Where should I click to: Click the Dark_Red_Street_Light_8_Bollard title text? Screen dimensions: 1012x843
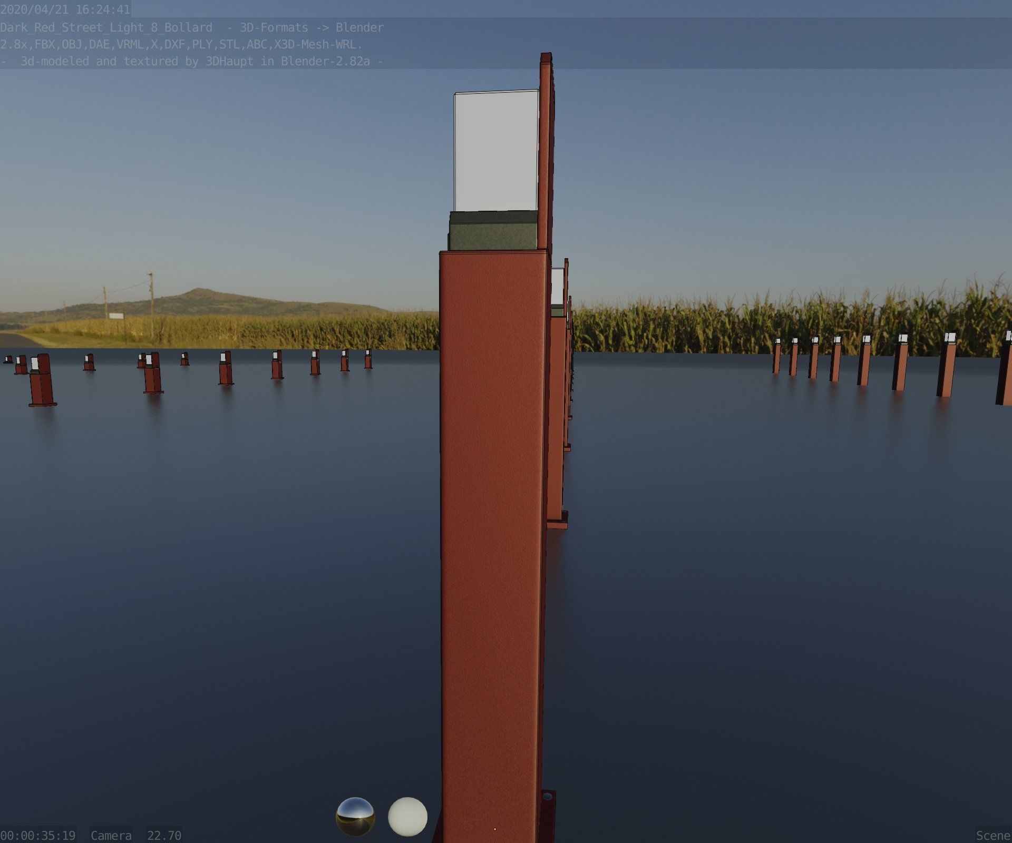click(106, 27)
